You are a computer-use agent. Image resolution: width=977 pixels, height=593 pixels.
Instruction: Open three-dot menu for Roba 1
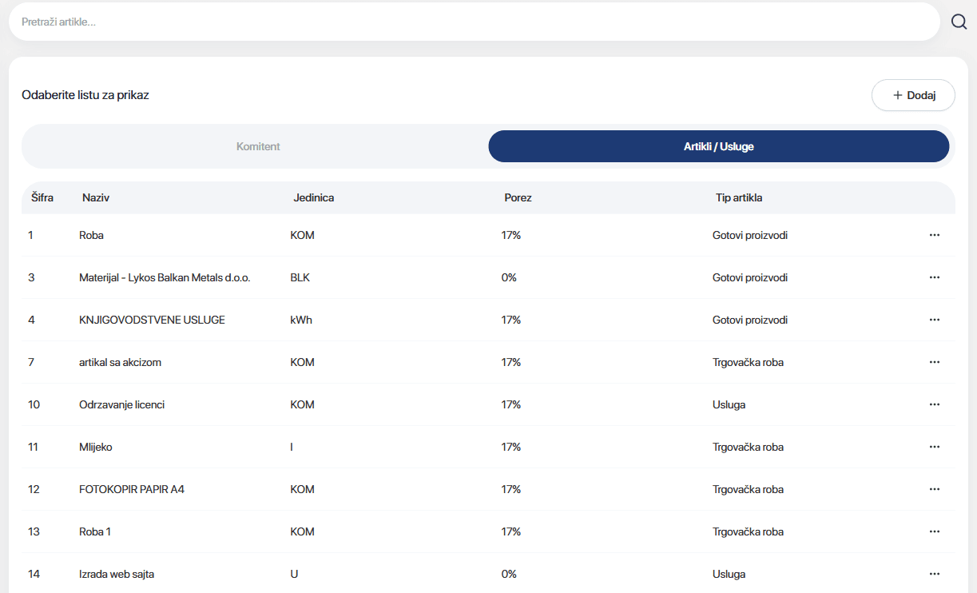(935, 531)
